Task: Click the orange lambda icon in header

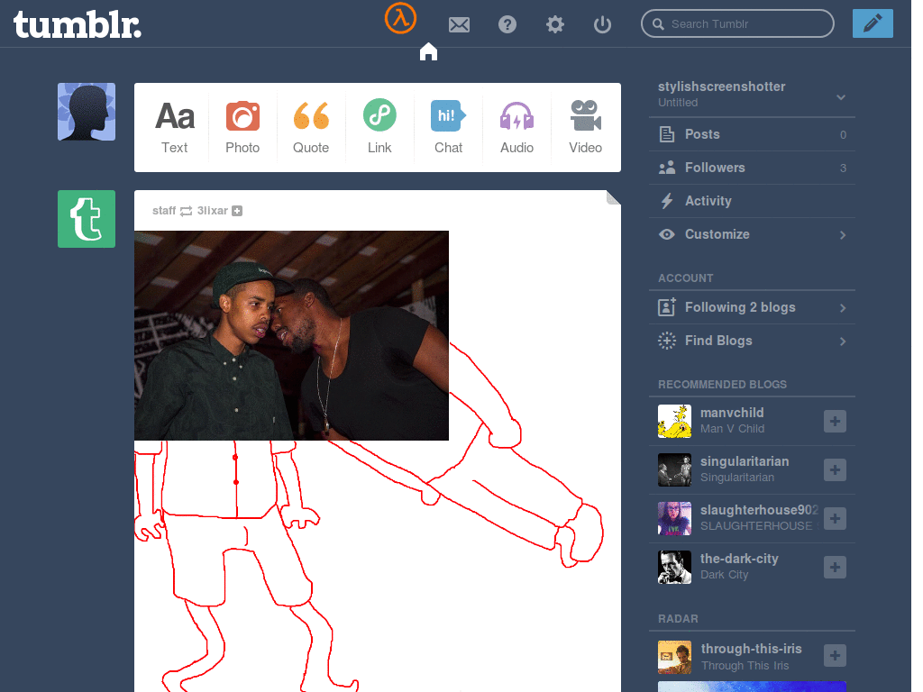Action: pos(400,18)
